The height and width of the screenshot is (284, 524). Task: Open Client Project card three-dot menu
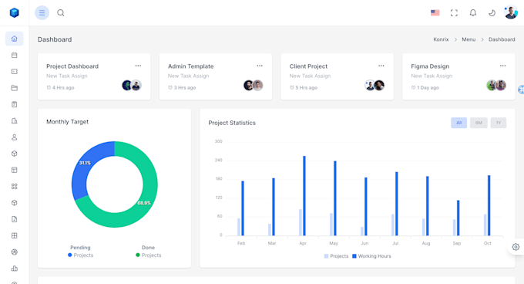(x=381, y=66)
